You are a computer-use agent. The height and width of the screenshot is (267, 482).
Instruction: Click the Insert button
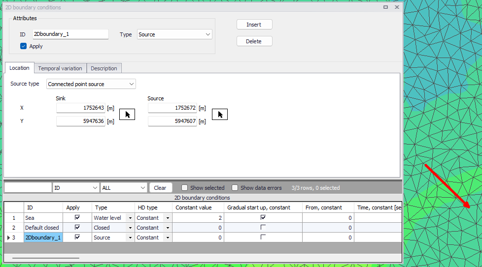pos(254,25)
